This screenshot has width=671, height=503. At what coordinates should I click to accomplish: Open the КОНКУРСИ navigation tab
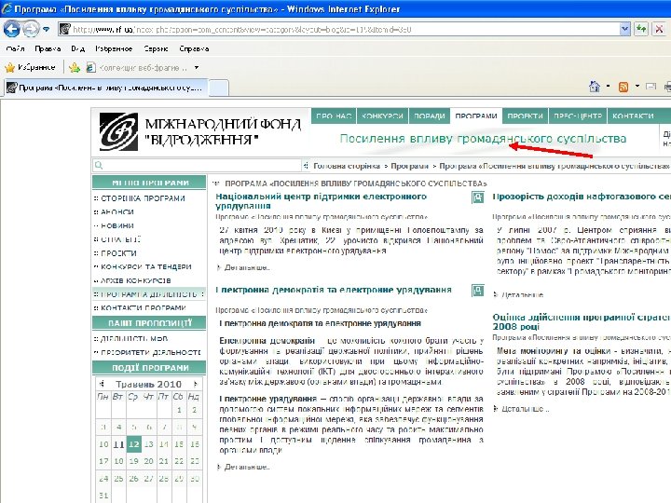382,116
